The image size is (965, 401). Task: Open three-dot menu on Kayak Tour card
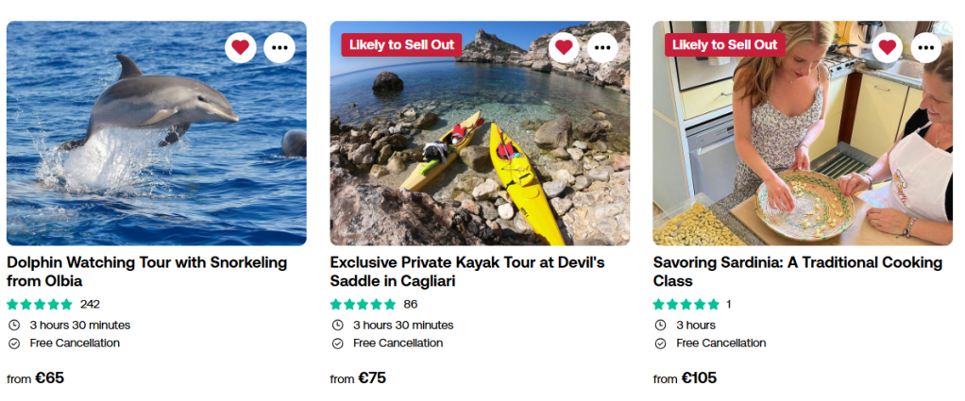602,47
